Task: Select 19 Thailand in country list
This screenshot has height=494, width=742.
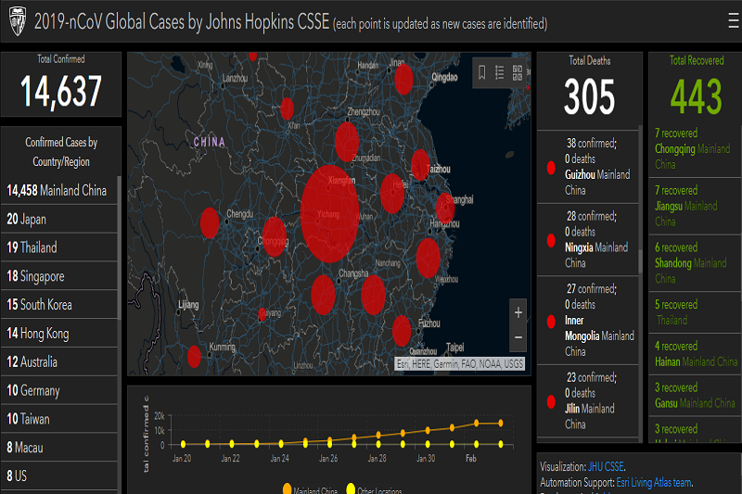Action: tap(58, 247)
